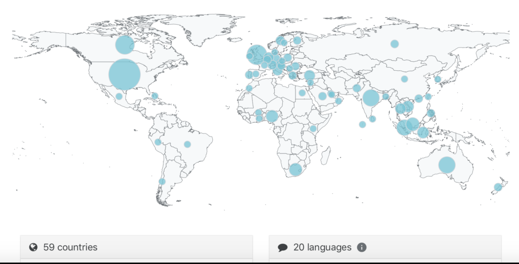Select the bubble over Nigeria
Image resolution: width=519 pixels, height=264 pixels.
272,116
